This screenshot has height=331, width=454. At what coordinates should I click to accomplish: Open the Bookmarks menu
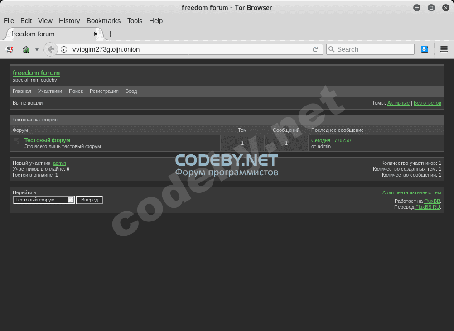coord(103,21)
